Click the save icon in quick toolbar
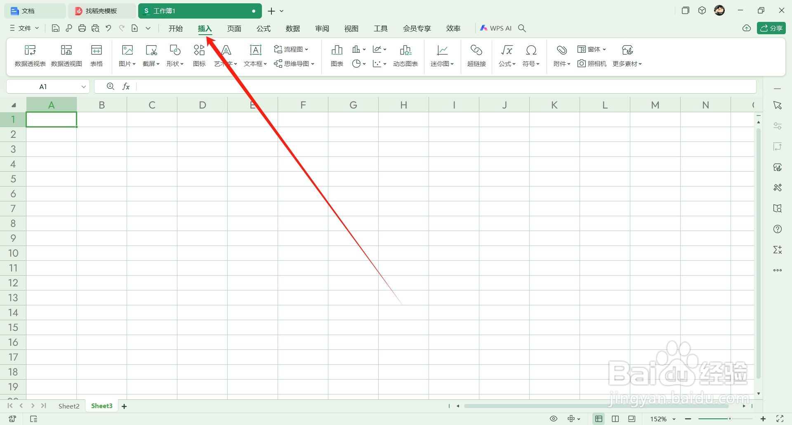This screenshot has height=425, width=792. [x=56, y=28]
